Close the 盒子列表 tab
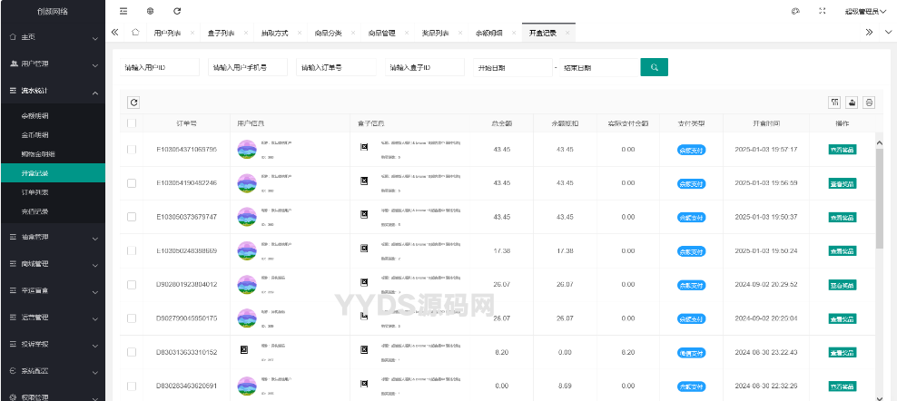 [x=245, y=34]
